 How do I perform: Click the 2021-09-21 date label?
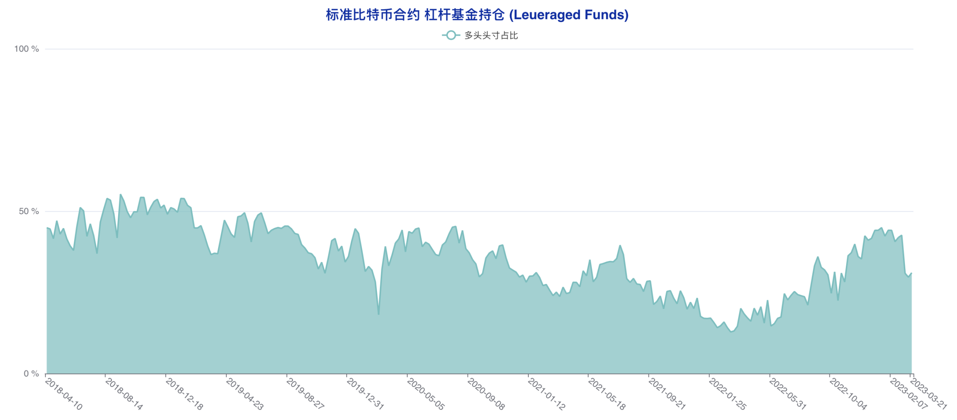[x=667, y=394]
